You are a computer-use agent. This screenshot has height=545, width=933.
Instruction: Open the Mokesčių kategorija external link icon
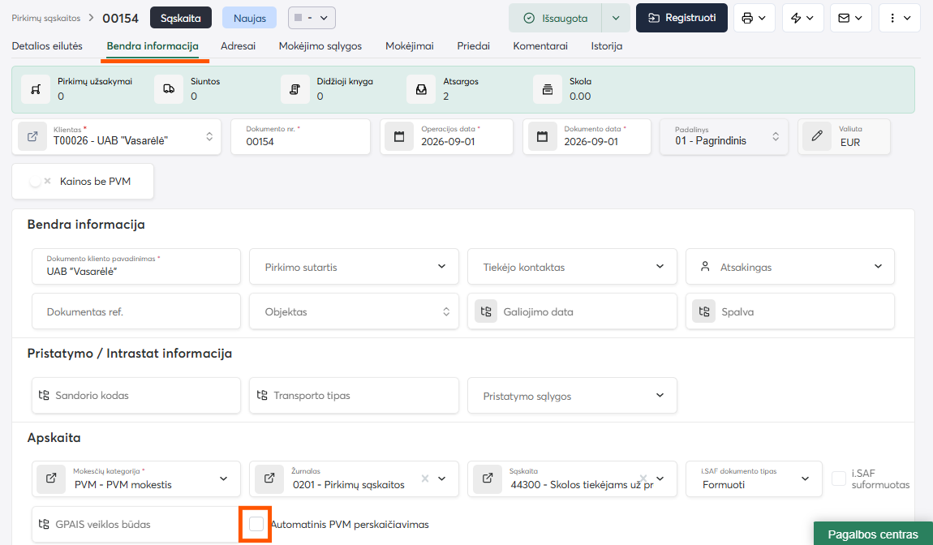[51, 478]
